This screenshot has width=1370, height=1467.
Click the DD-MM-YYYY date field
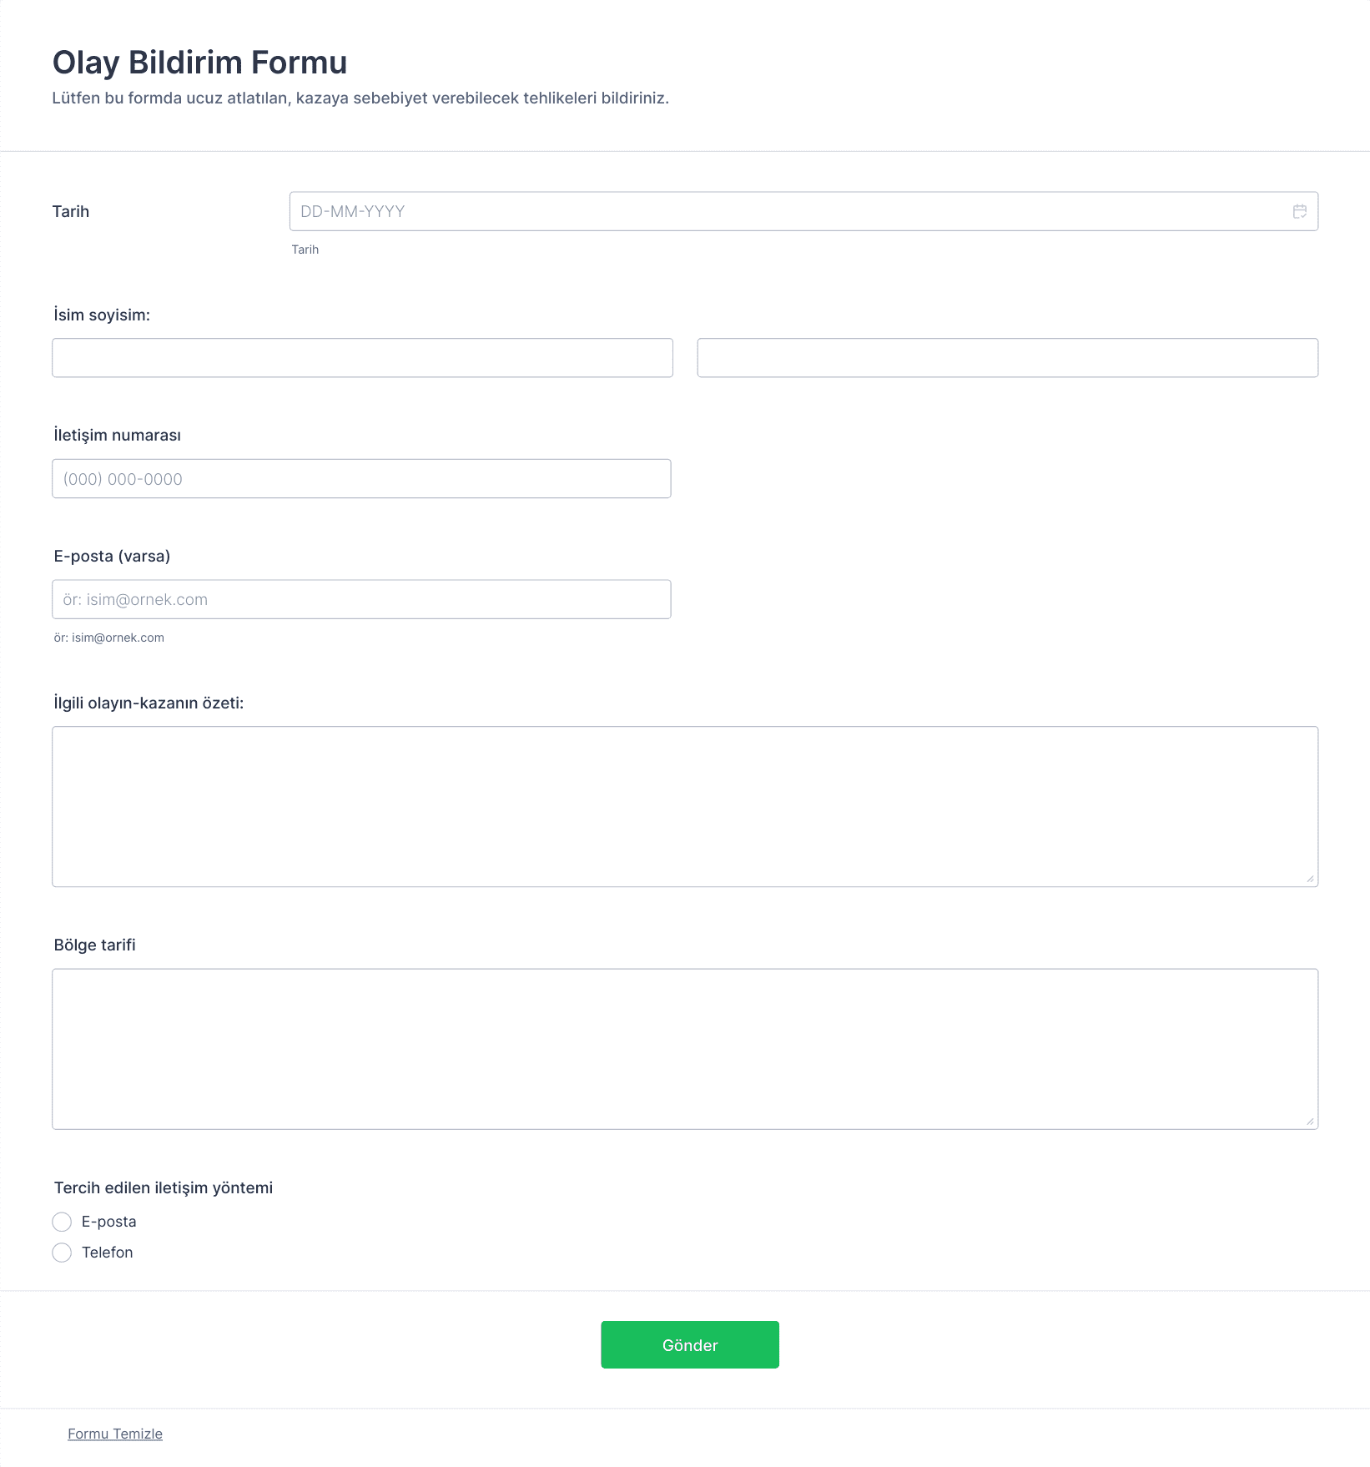point(803,211)
